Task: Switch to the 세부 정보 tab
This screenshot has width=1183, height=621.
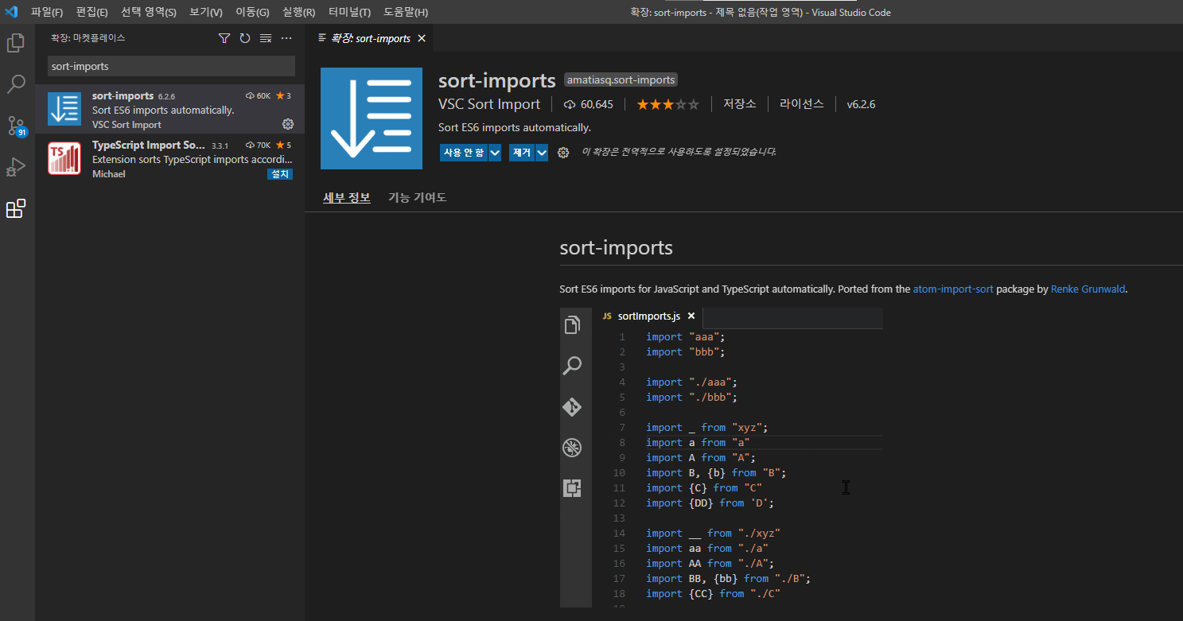Action: pyautogui.click(x=347, y=197)
